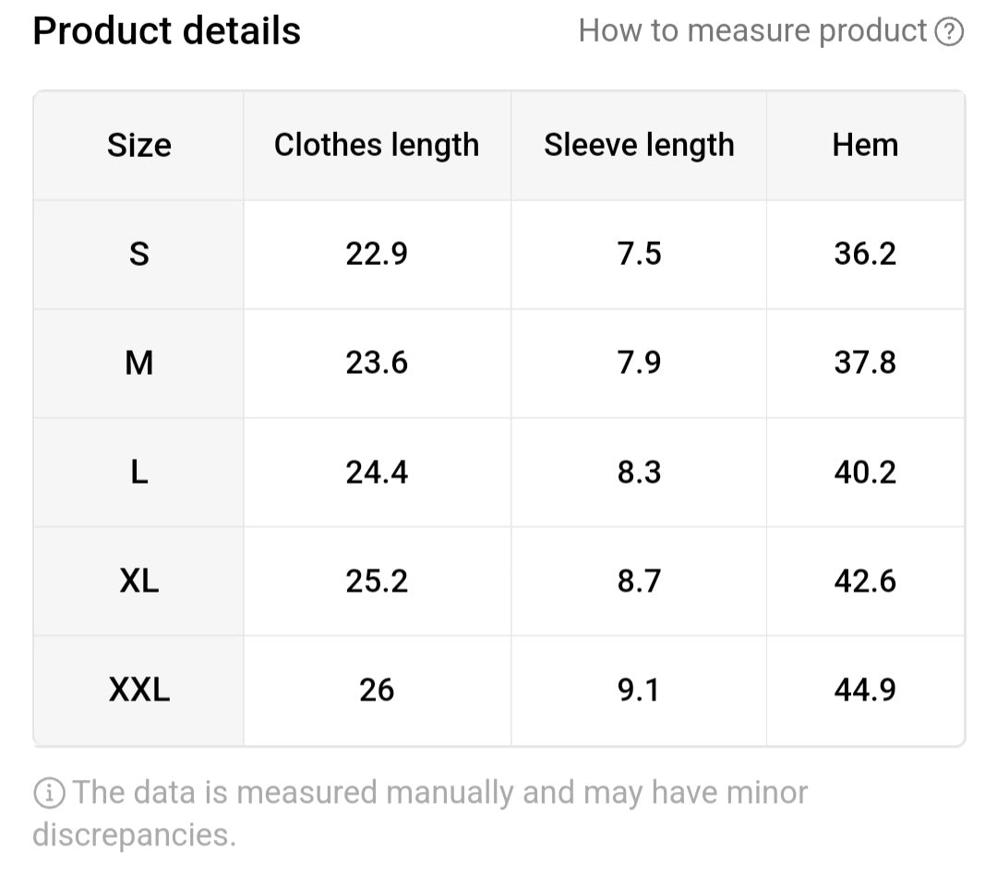997x887 pixels.
Task: Click the 40.2 hem value
Action: pyautogui.click(x=865, y=472)
